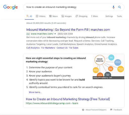The image size is (129, 115).
Task: Select the All tab
Action: (x=29, y=16)
